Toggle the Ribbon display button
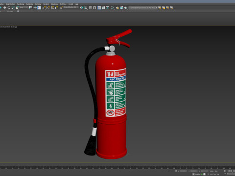 pos(99,8)
